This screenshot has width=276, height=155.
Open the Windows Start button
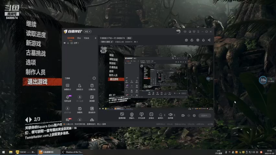pyautogui.click(x=3, y=152)
